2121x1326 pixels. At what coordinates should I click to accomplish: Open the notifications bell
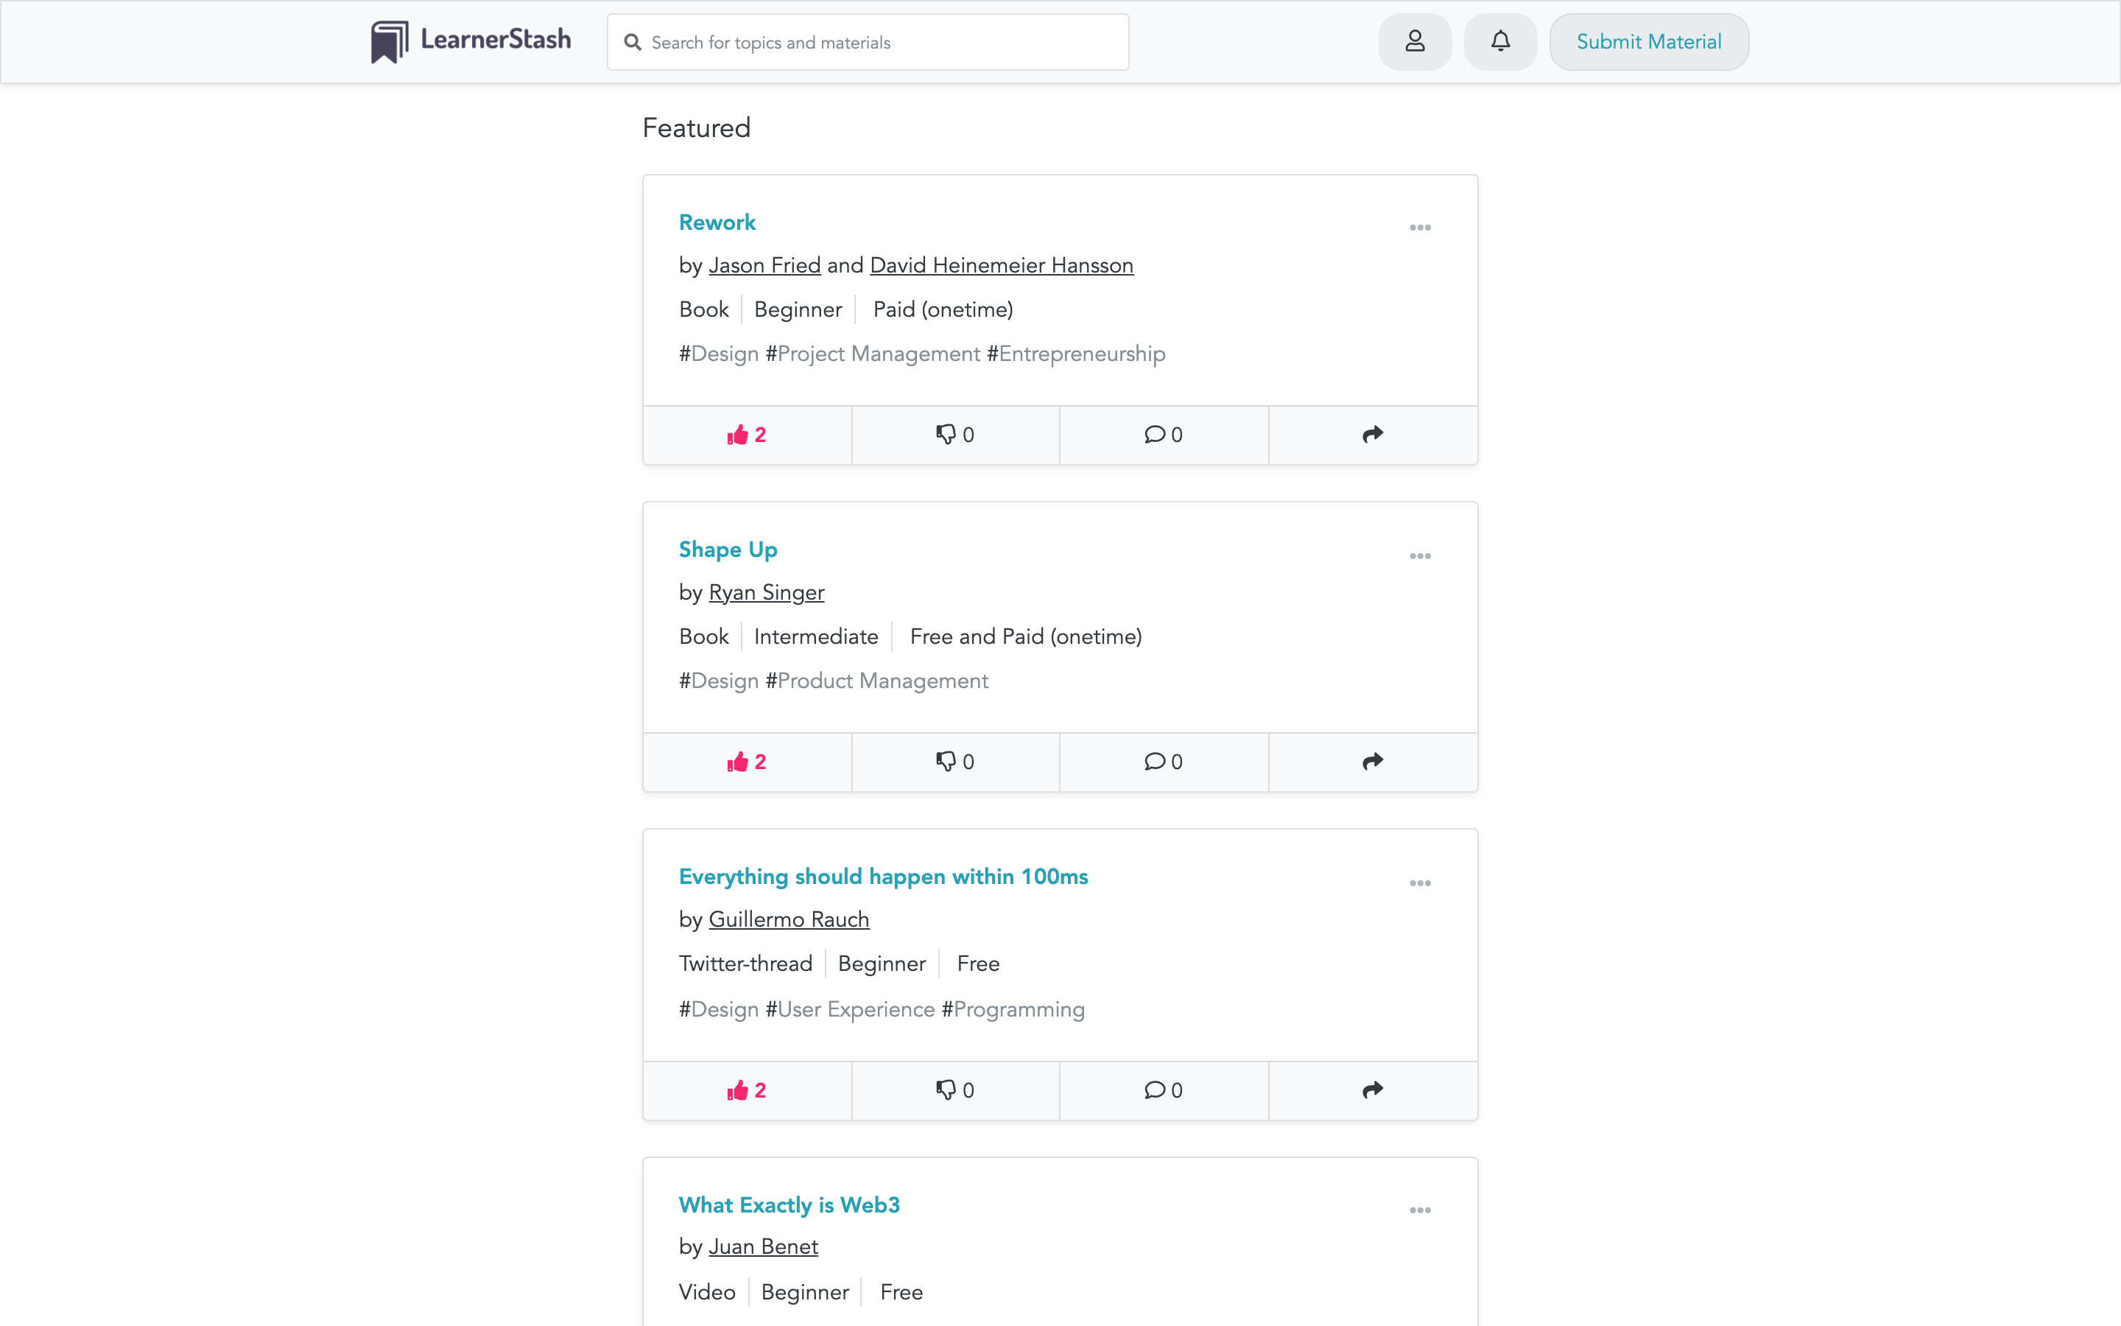point(1500,41)
